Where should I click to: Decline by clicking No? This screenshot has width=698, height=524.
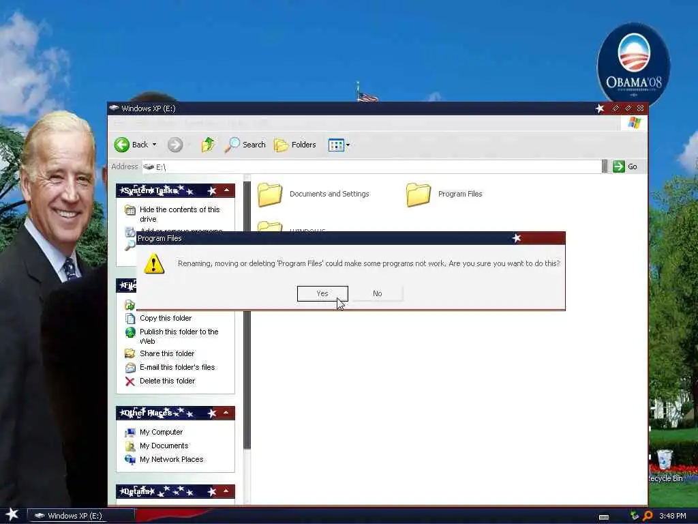pyautogui.click(x=378, y=293)
